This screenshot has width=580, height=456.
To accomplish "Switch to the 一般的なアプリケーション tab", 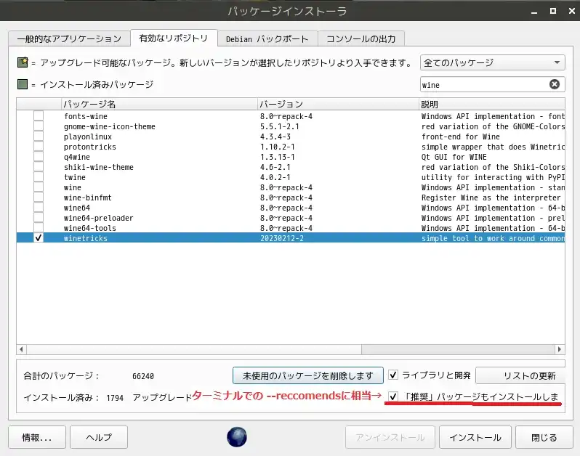I will coord(69,38).
